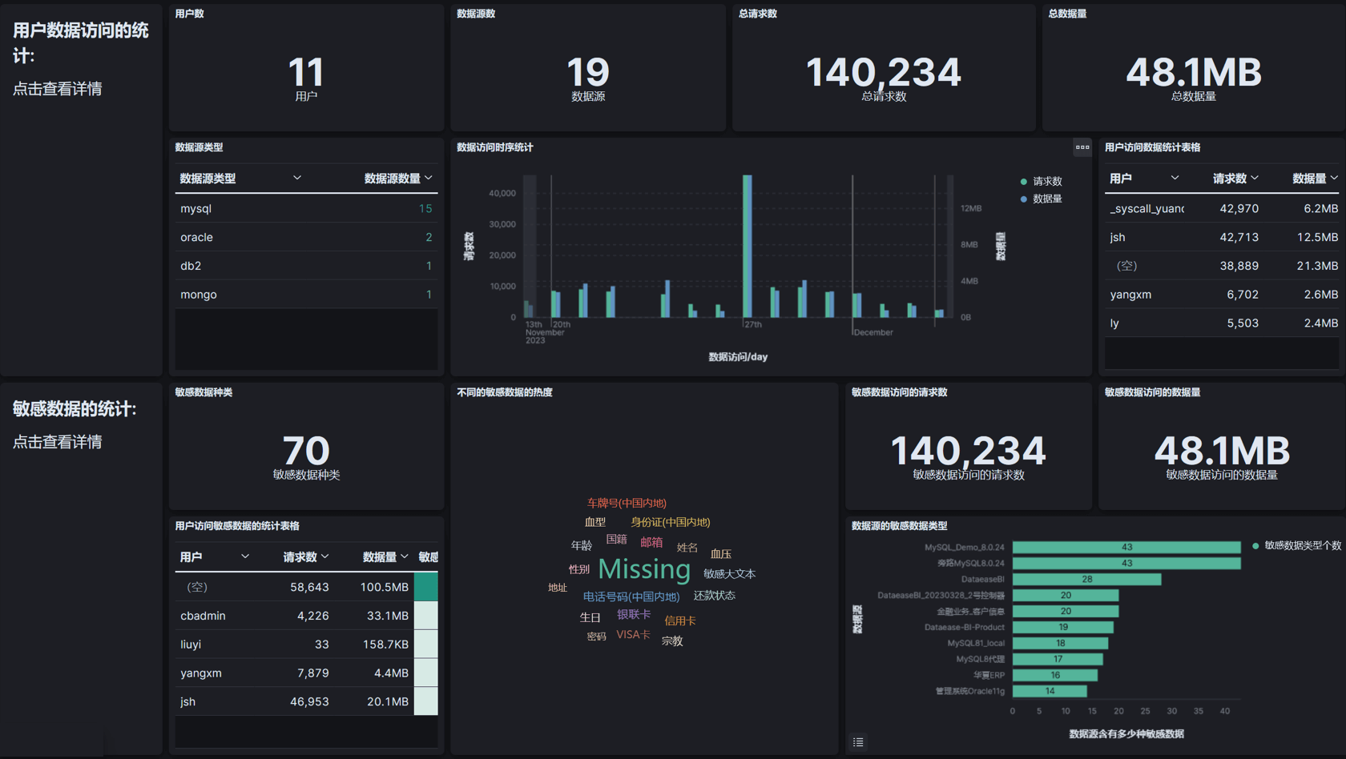The height and width of the screenshot is (759, 1346).
Task: Click the dark teal color cell in (空) row
Action: (x=425, y=587)
